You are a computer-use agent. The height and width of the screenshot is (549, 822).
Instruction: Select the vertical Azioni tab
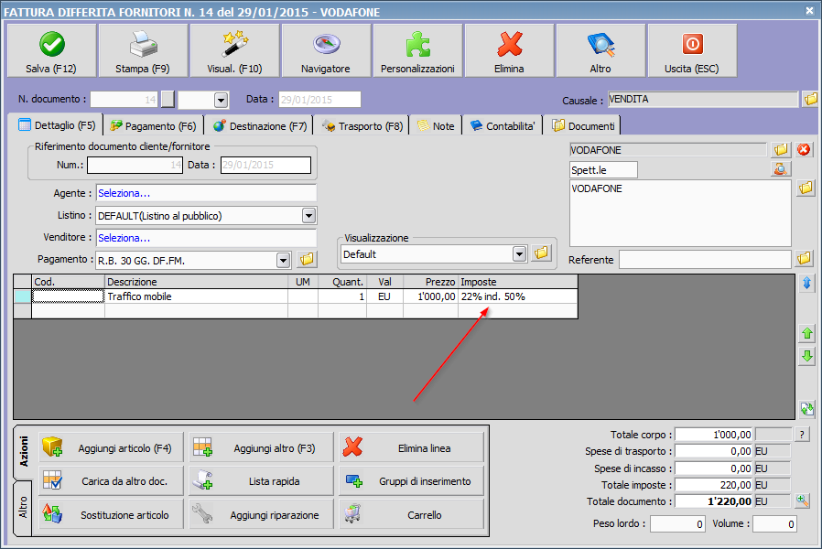click(x=23, y=452)
